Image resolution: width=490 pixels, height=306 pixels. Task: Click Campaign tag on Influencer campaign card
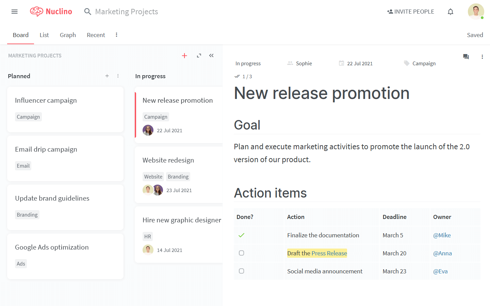click(28, 117)
